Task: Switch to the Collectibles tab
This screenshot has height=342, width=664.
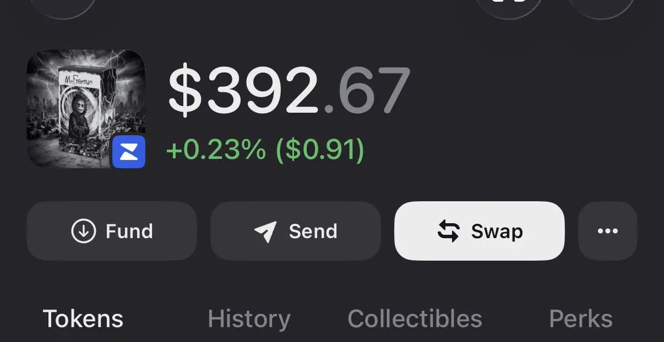Action: point(414,319)
